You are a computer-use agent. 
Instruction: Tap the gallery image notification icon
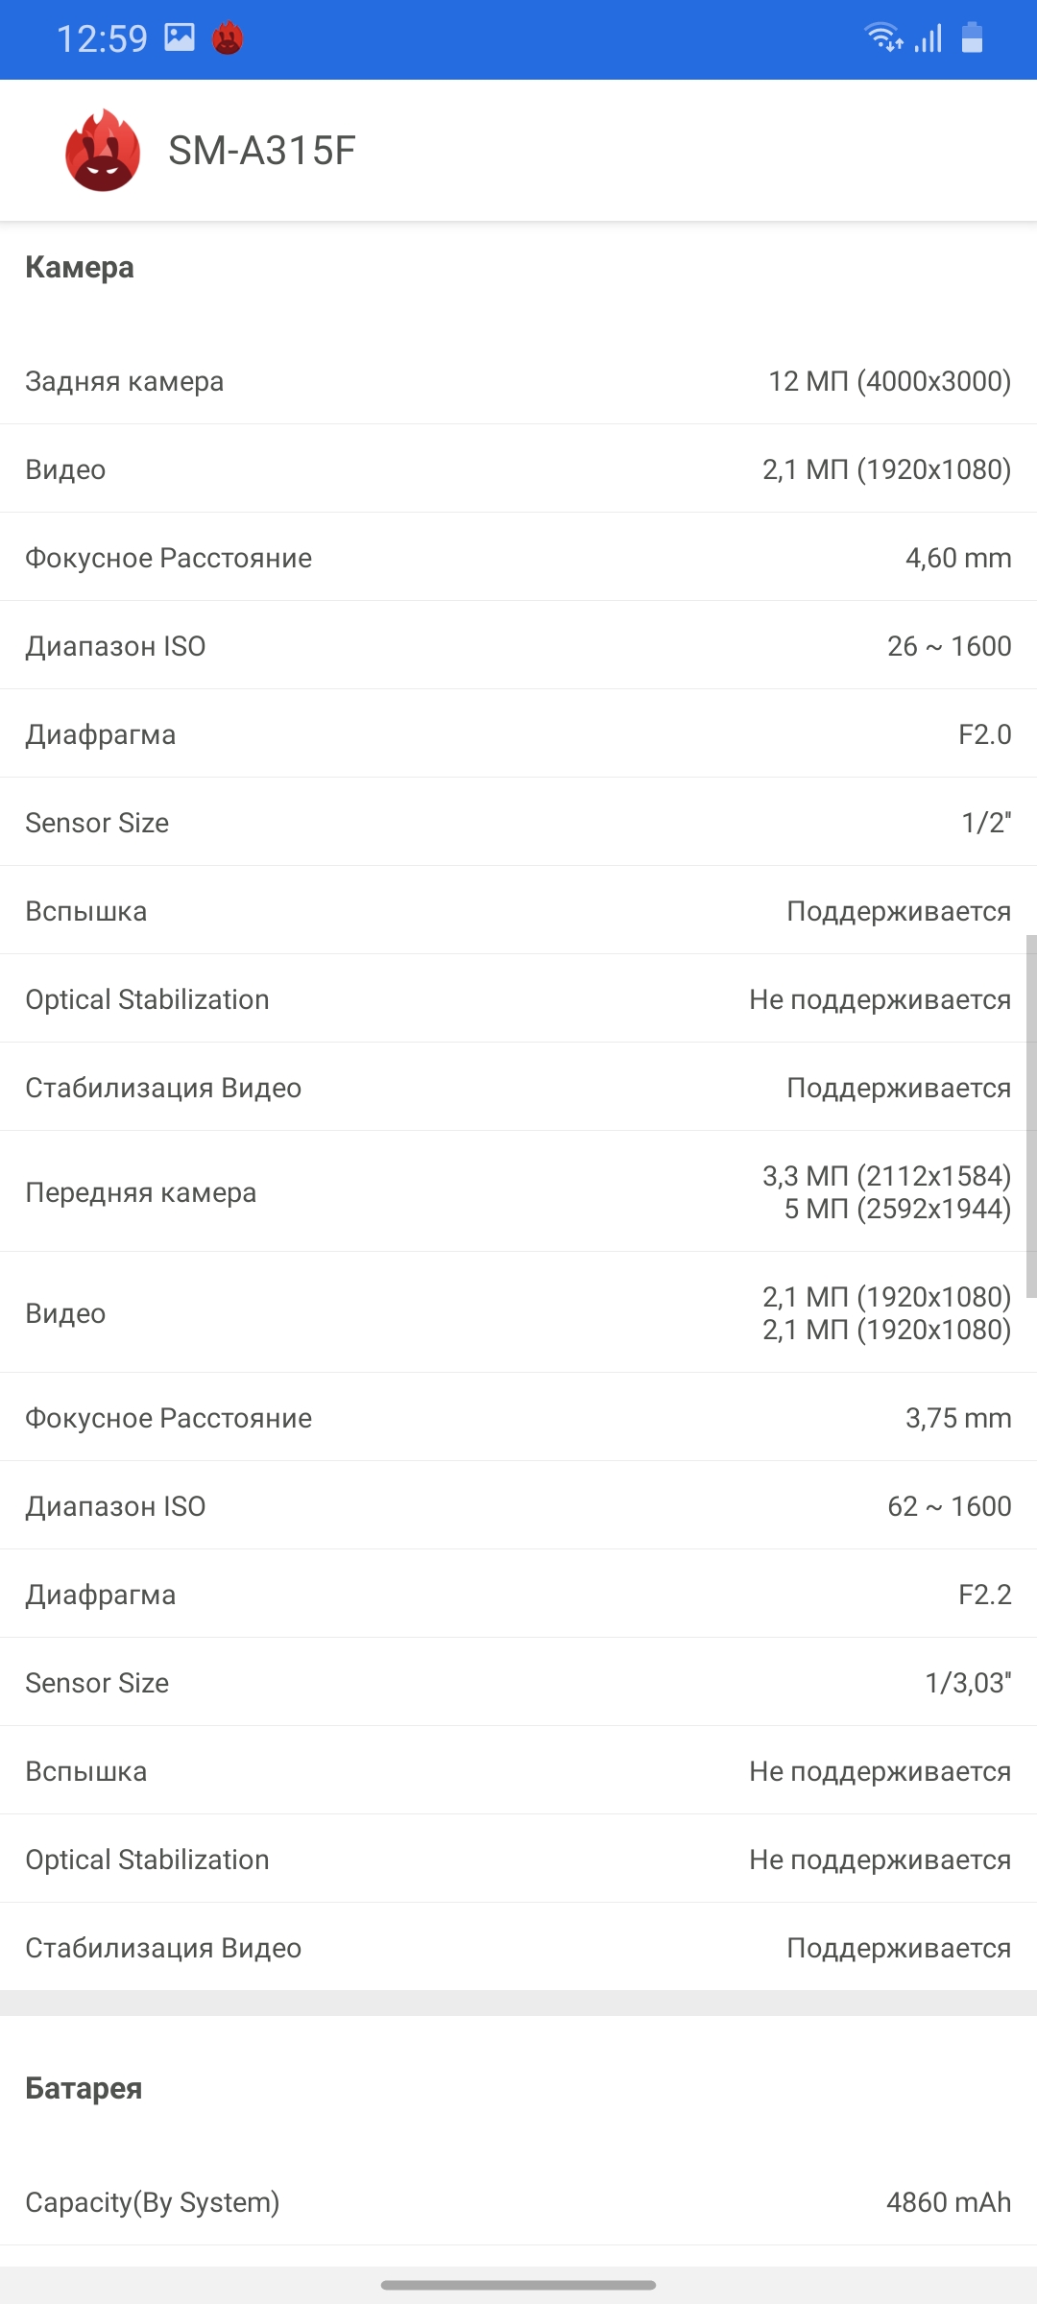[180, 37]
